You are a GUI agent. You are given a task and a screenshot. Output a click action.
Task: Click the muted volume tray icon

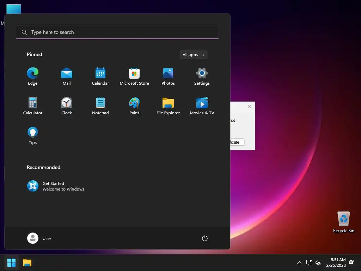[x=318, y=263]
